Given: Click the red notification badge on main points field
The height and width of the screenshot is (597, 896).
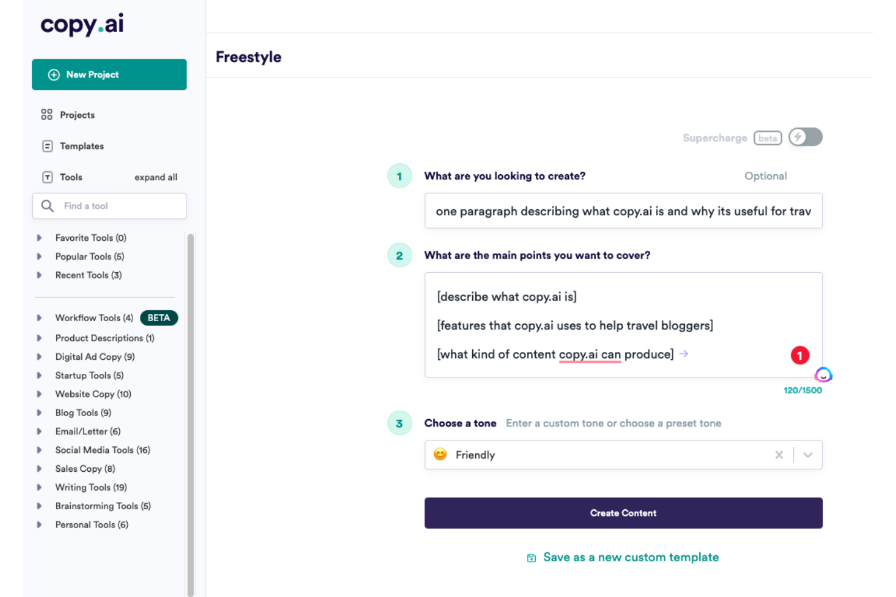Looking at the screenshot, I should click(x=800, y=355).
